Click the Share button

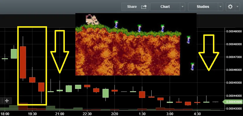click(135, 7)
